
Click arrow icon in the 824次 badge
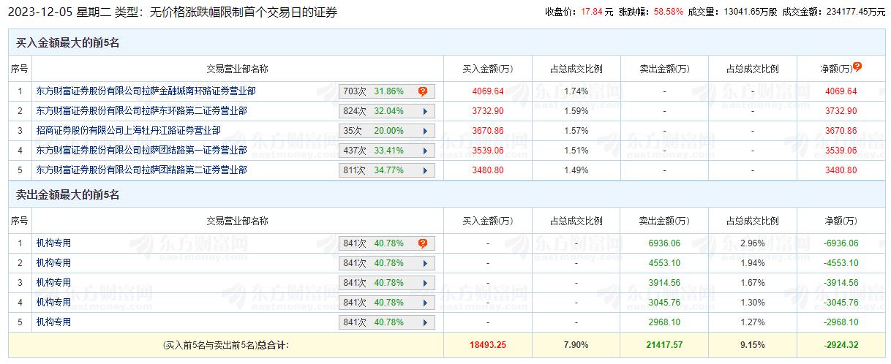(x=424, y=111)
